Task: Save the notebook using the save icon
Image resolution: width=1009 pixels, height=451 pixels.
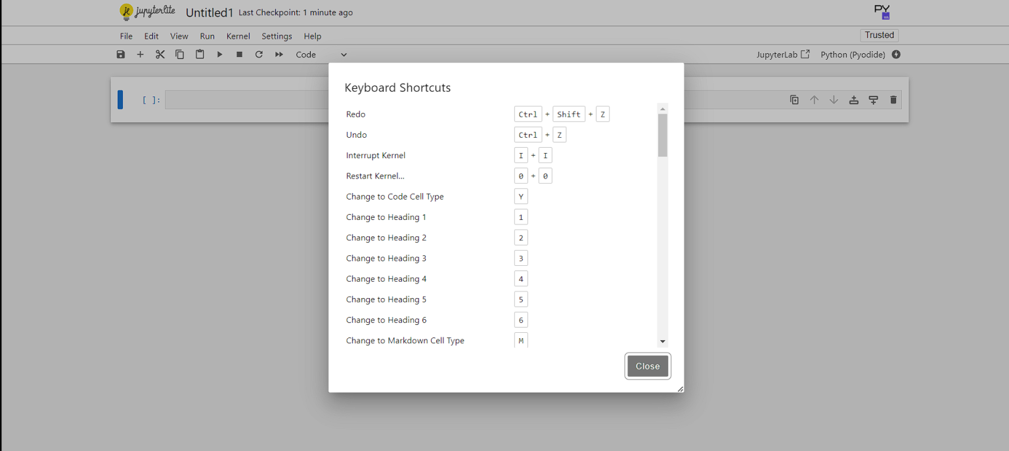Action: pos(121,54)
